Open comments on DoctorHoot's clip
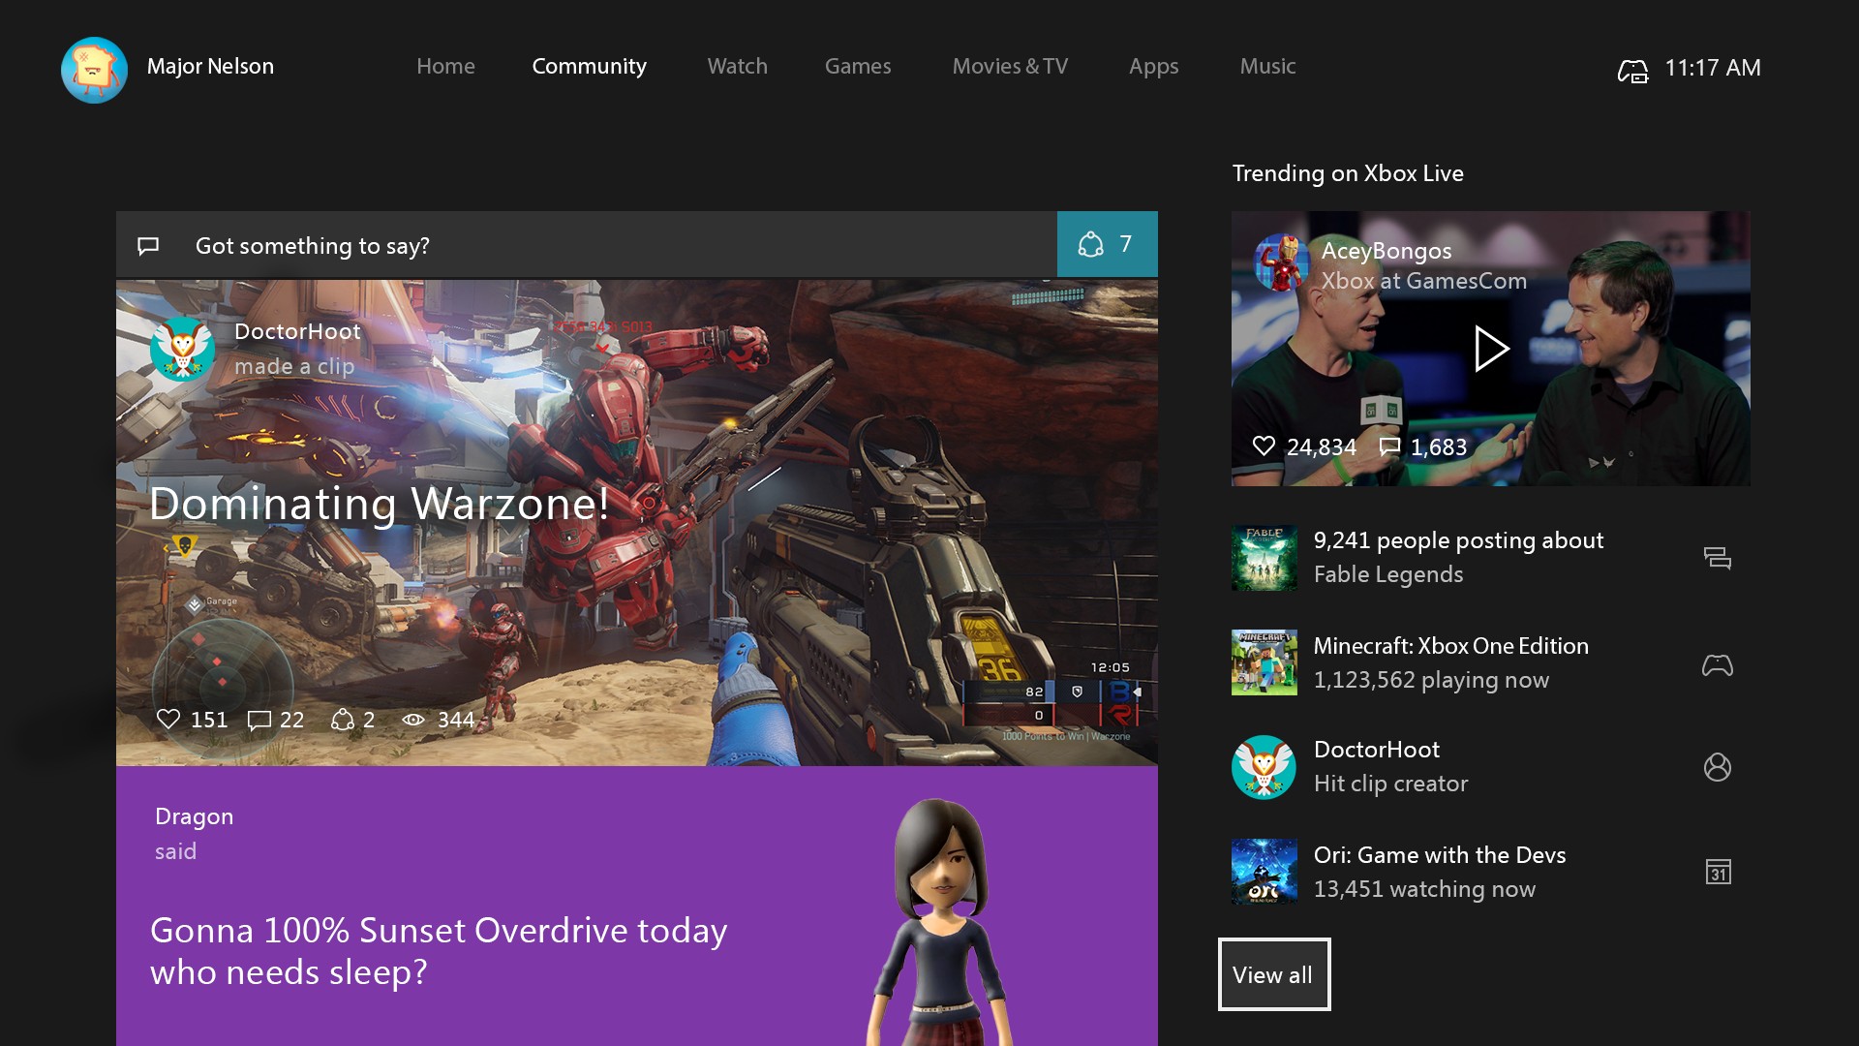Viewport: 1859px width, 1046px height. (x=259, y=720)
